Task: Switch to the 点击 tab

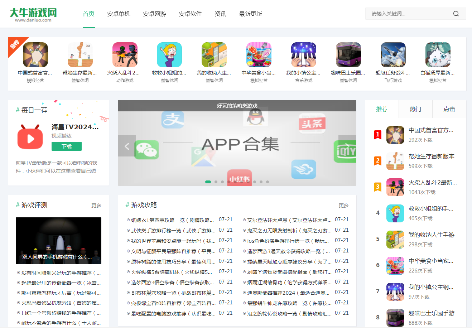Action: click(449, 109)
